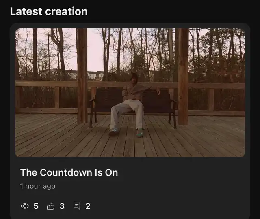Click the right wooden post in thumbnail

tap(183, 76)
